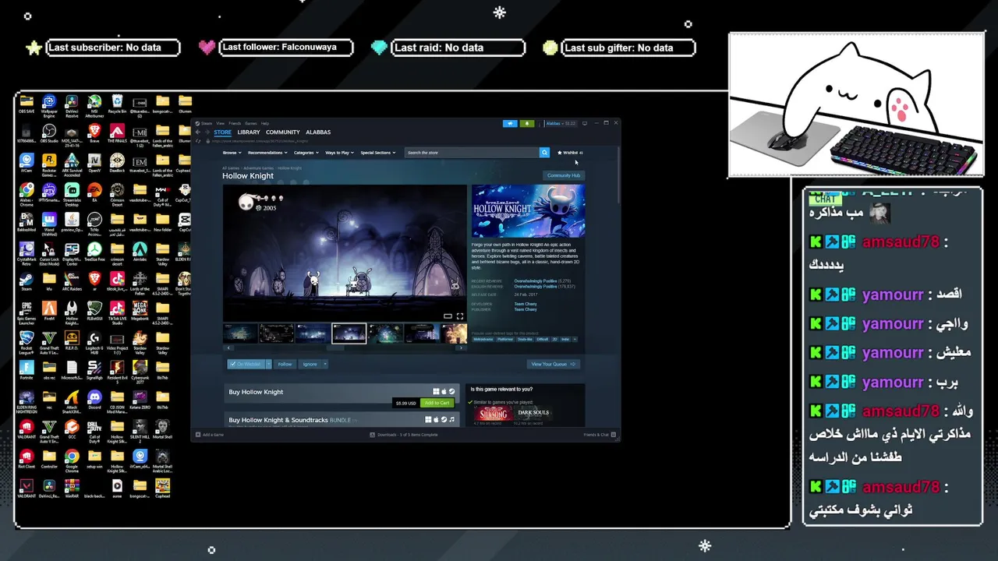Open the Games menu
Viewport: 998px width, 561px height.
coord(251,123)
